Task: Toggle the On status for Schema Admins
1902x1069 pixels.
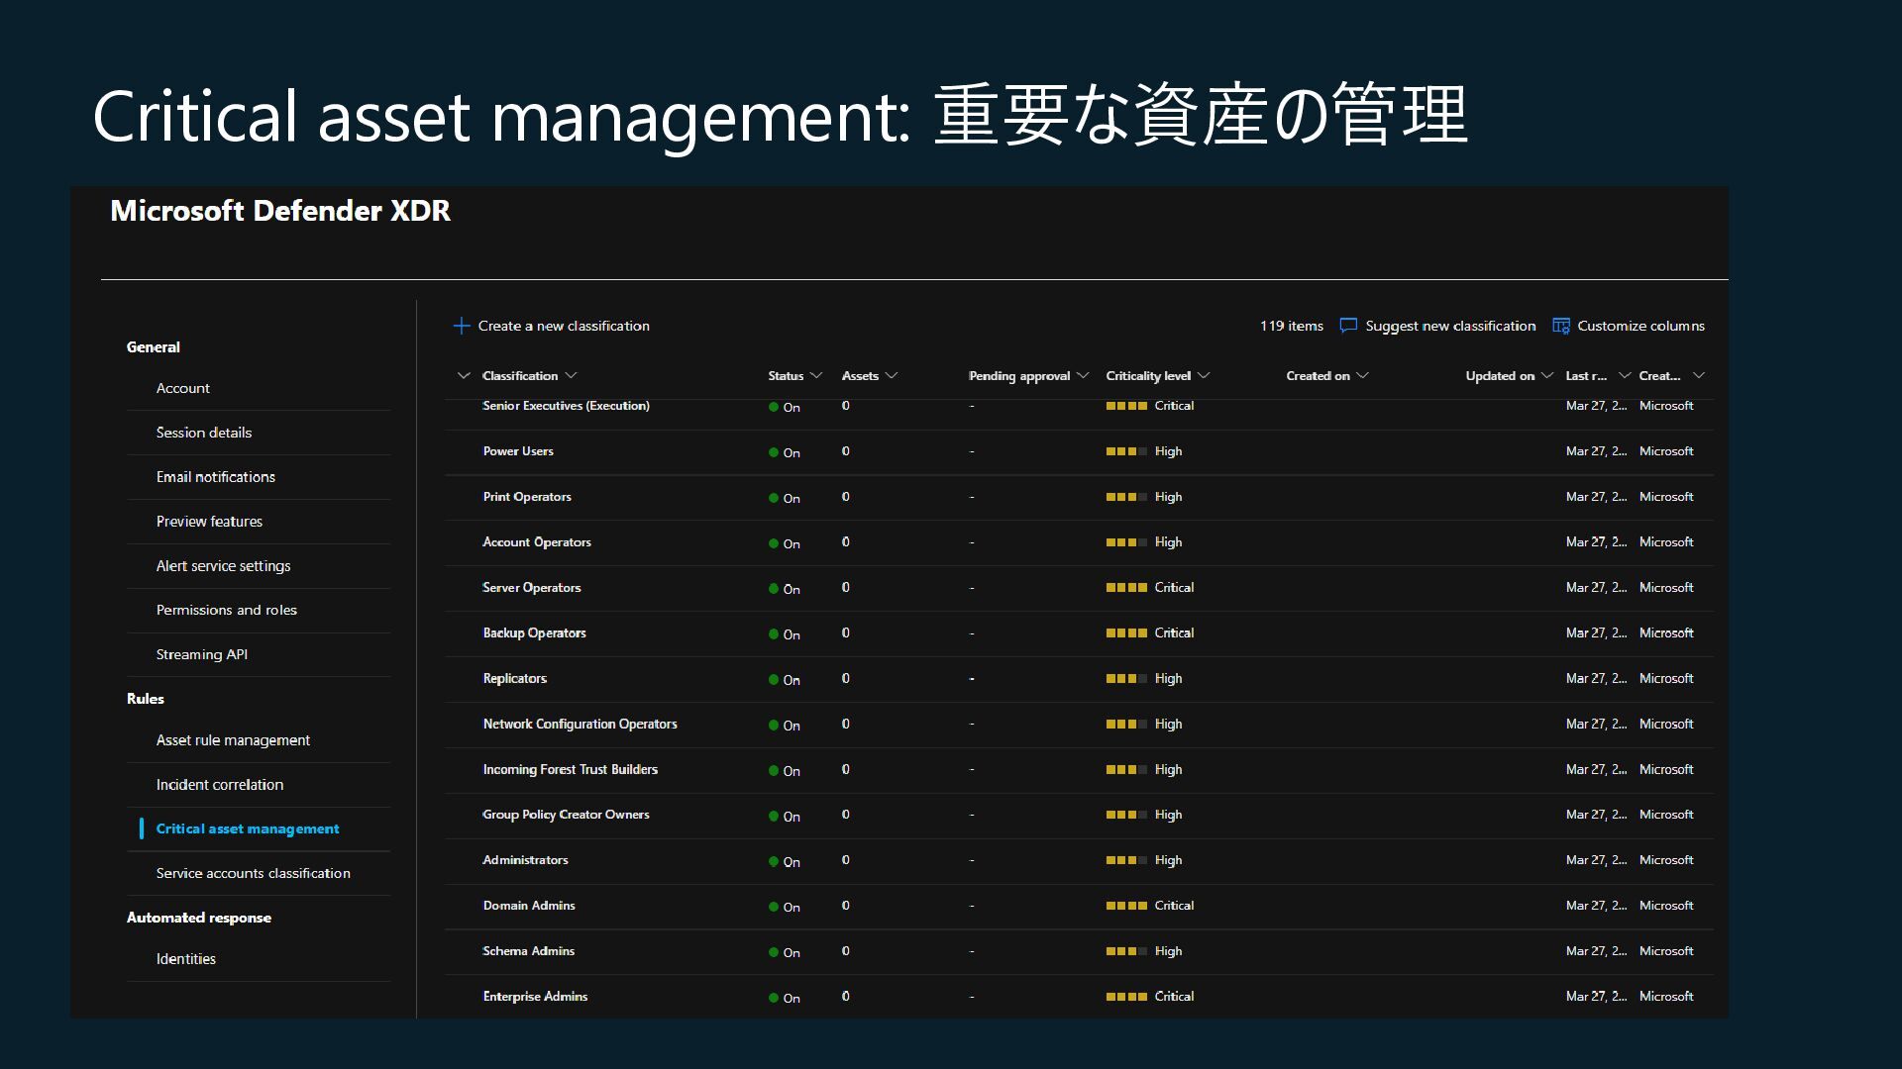Action: click(x=791, y=952)
